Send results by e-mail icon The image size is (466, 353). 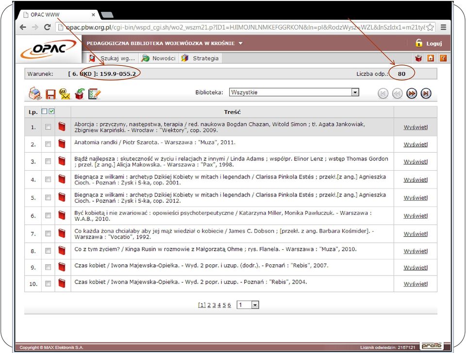65,94
